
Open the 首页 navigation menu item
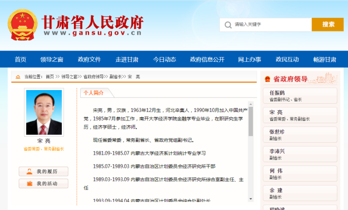click(21, 60)
